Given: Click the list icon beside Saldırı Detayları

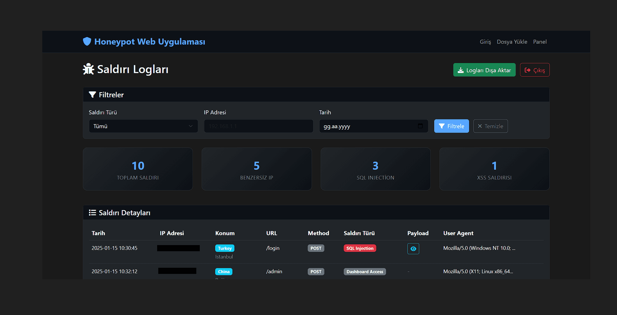Looking at the screenshot, I should [x=93, y=212].
